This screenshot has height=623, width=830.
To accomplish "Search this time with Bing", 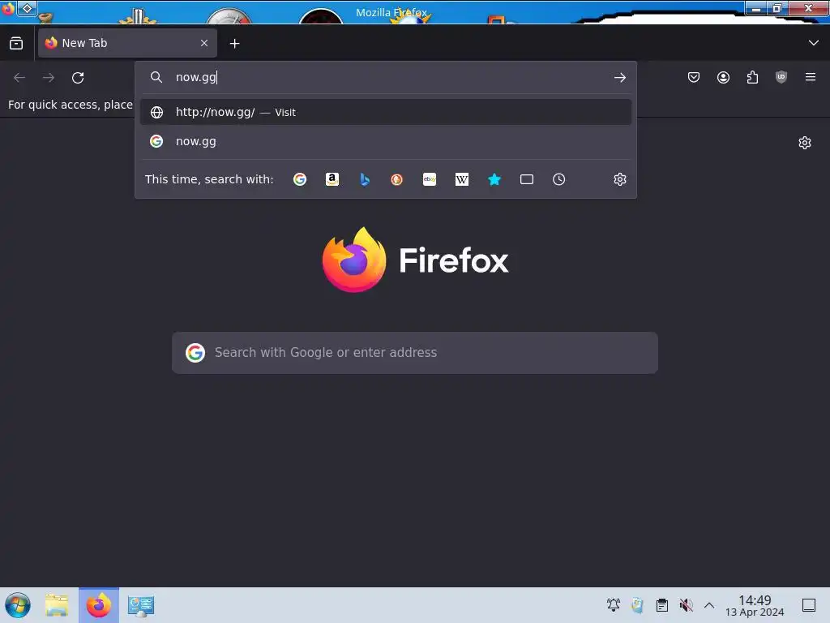I will click(x=365, y=179).
